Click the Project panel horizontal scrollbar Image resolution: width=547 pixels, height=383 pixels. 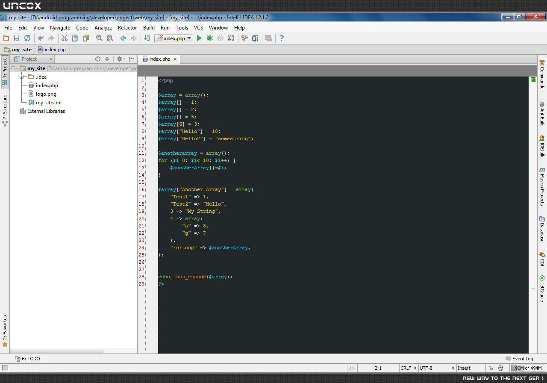[58, 351]
